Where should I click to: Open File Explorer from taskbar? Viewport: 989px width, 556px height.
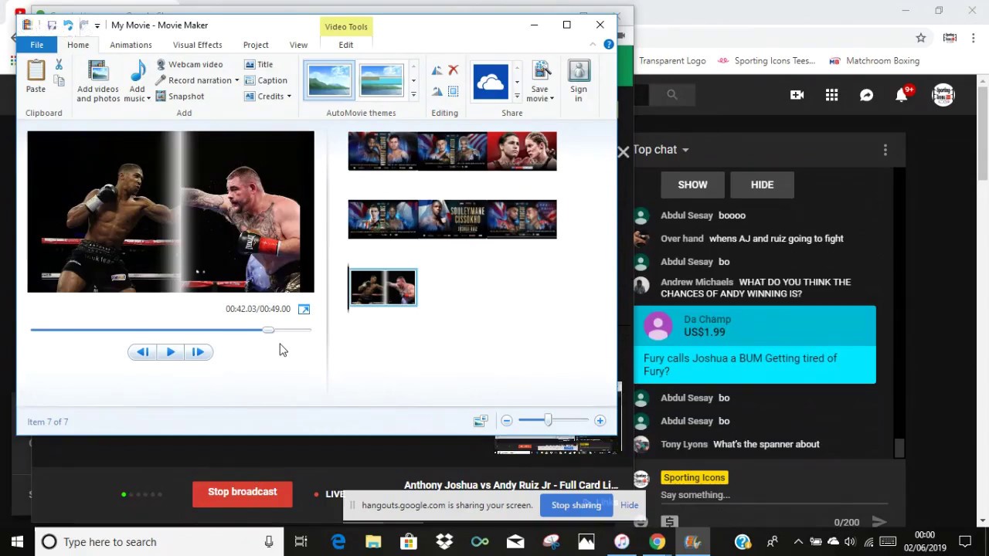[x=373, y=542]
